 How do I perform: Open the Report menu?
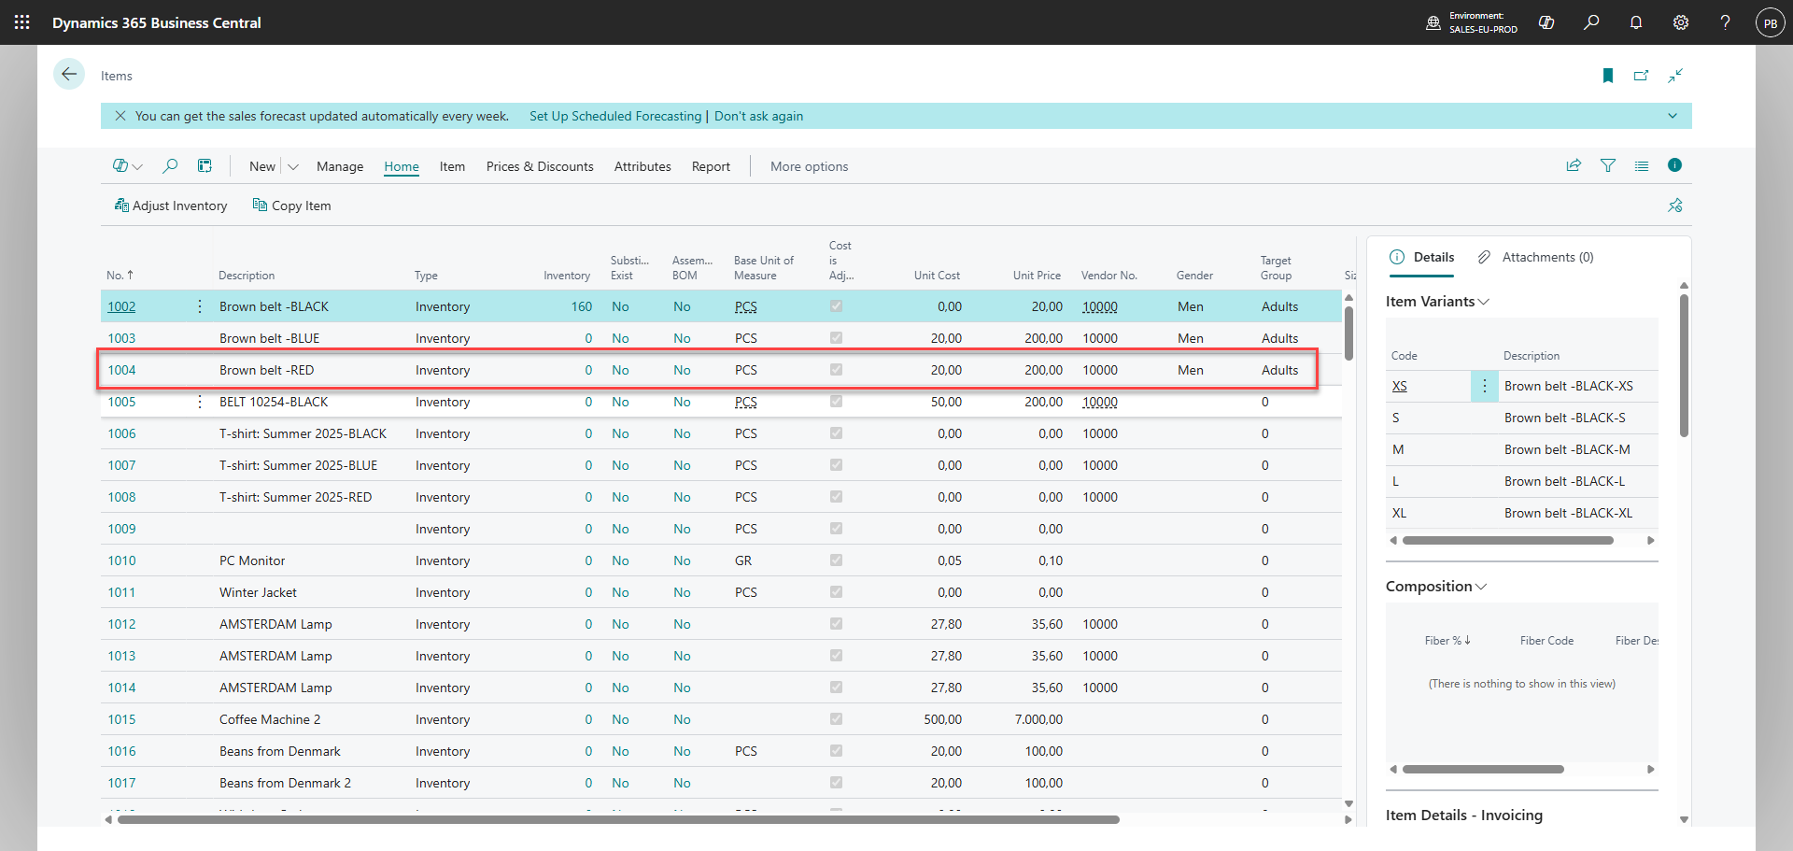711,166
